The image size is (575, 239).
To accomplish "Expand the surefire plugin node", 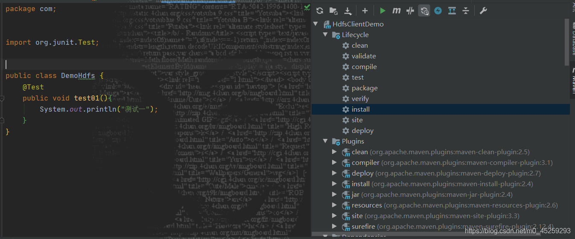I will pyautogui.click(x=335, y=226).
